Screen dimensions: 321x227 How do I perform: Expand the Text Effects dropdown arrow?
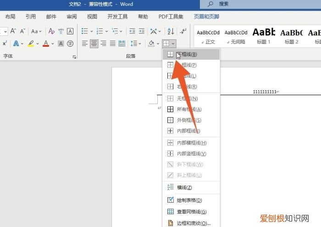pos(22,43)
